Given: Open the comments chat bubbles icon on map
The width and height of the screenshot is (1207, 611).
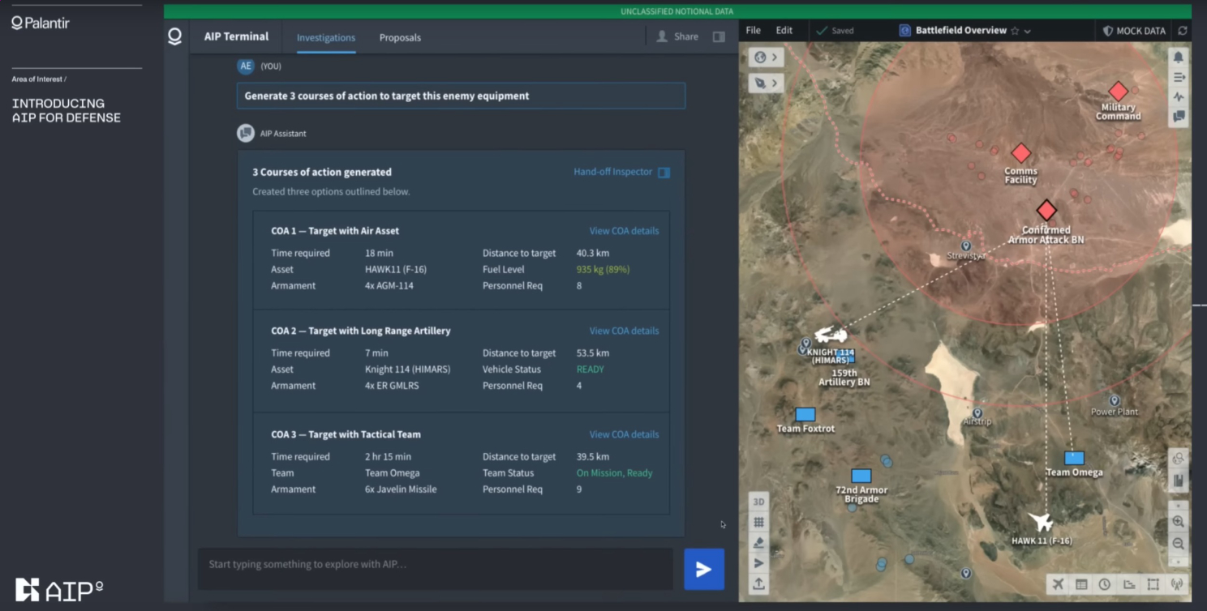Looking at the screenshot, I should pyautogui.click(x=1179, y=116).
